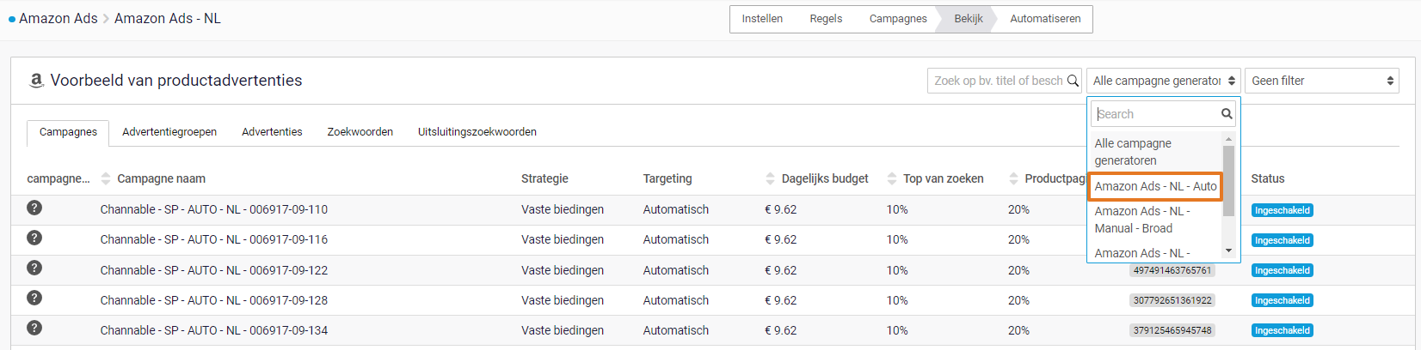This screenshot has height=350, width=1421.
Task: Open help icon for campaign 006917-09-122
Action: 34,268
